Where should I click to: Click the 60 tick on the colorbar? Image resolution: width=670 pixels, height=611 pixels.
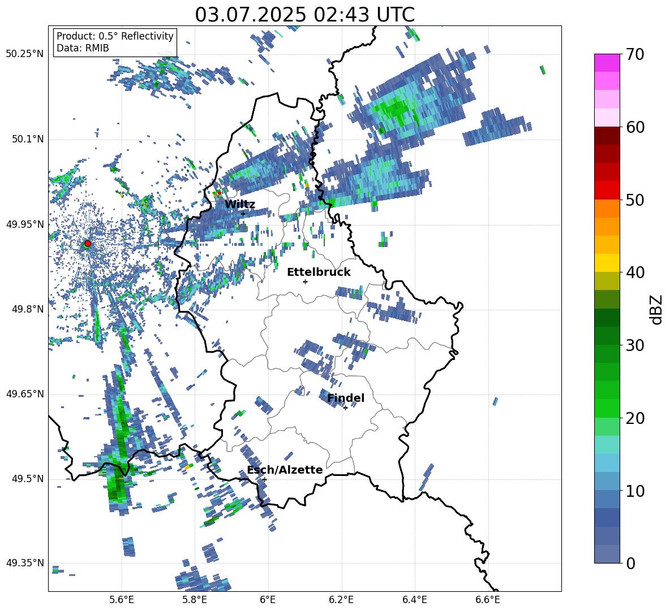tap(635, 127)
